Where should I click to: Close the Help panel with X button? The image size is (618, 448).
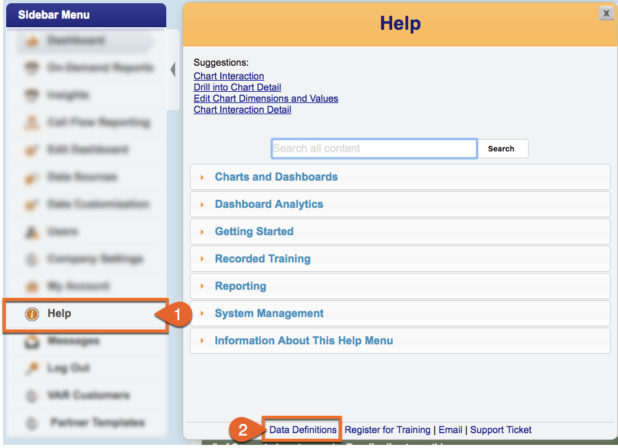(x=606, y=13)
